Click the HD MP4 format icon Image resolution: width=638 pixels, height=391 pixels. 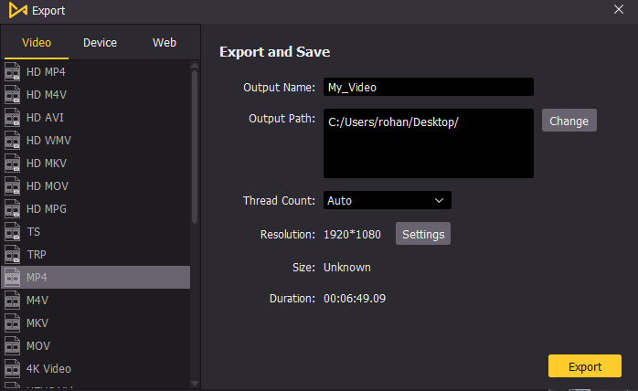click(12, 72)
